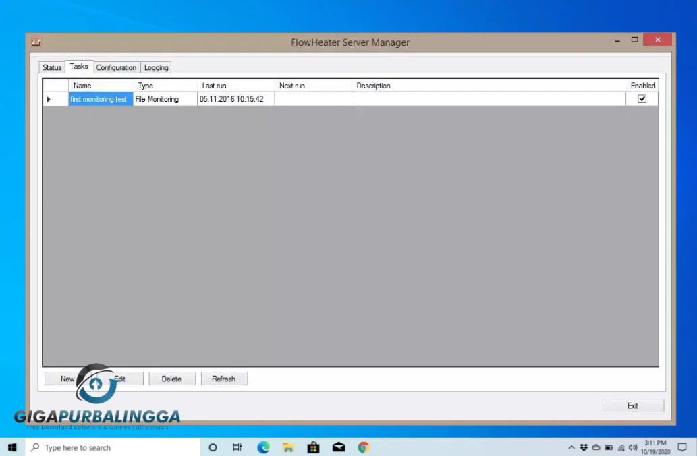Open the volume control tray icon
697x456 pixels.
point(633,447)
